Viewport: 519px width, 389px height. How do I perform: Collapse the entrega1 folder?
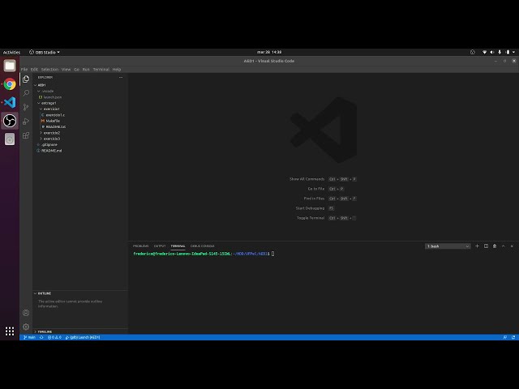[x=47, y=103]
